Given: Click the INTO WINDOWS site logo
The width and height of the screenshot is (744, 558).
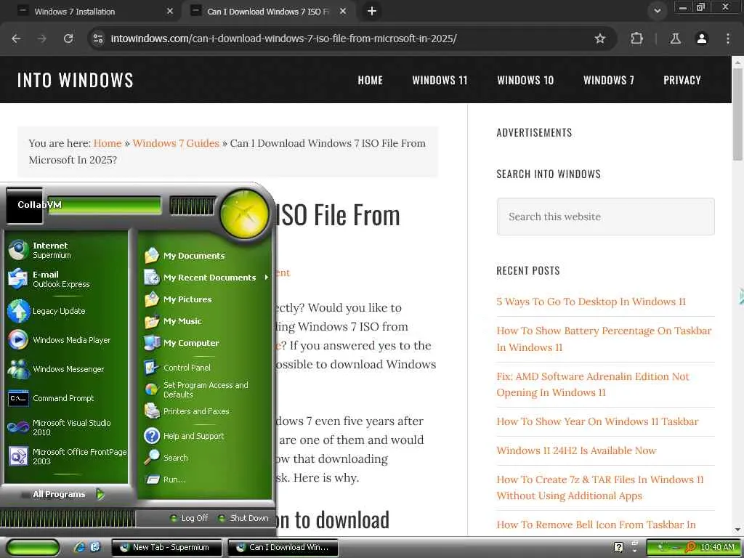Looking at the screenshot, I should (x=76, y=80).
